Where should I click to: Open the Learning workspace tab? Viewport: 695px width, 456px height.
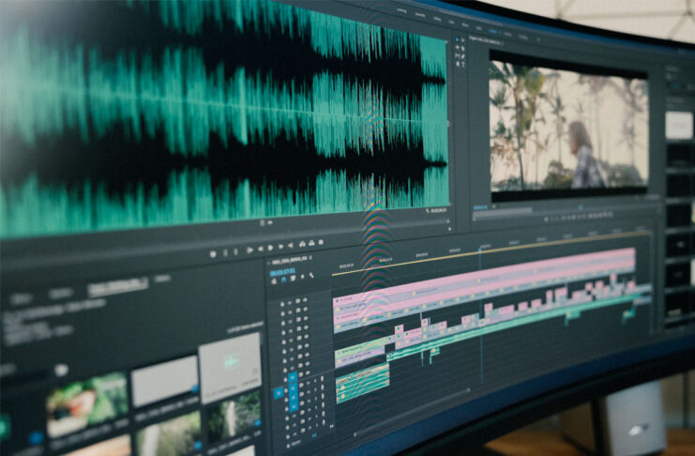point(401,10)
